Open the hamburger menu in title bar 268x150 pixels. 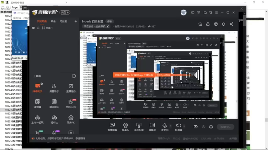[x=216, y=13]
